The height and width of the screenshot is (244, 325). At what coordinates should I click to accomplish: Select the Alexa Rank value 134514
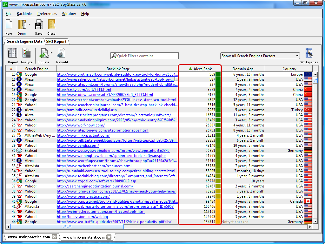[x=209, y=221]
